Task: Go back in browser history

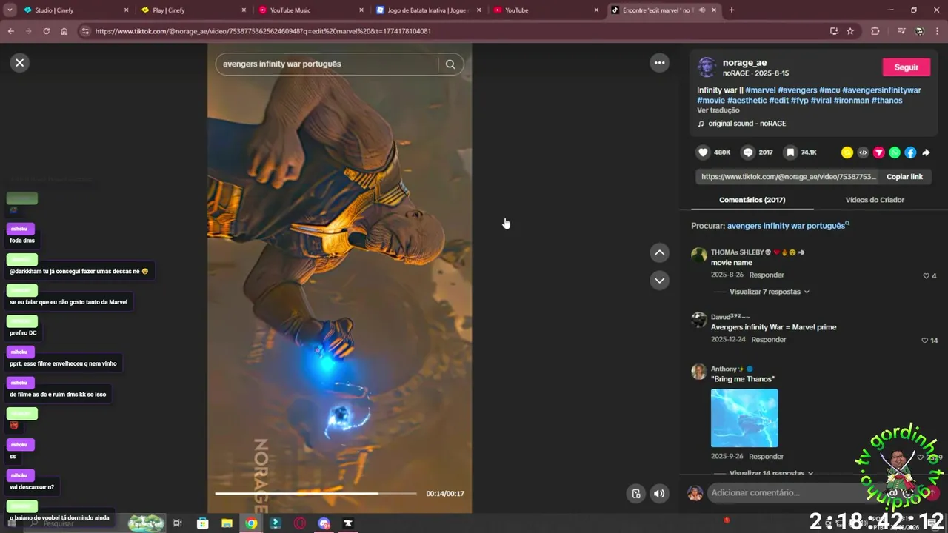Action: (10, 31)
